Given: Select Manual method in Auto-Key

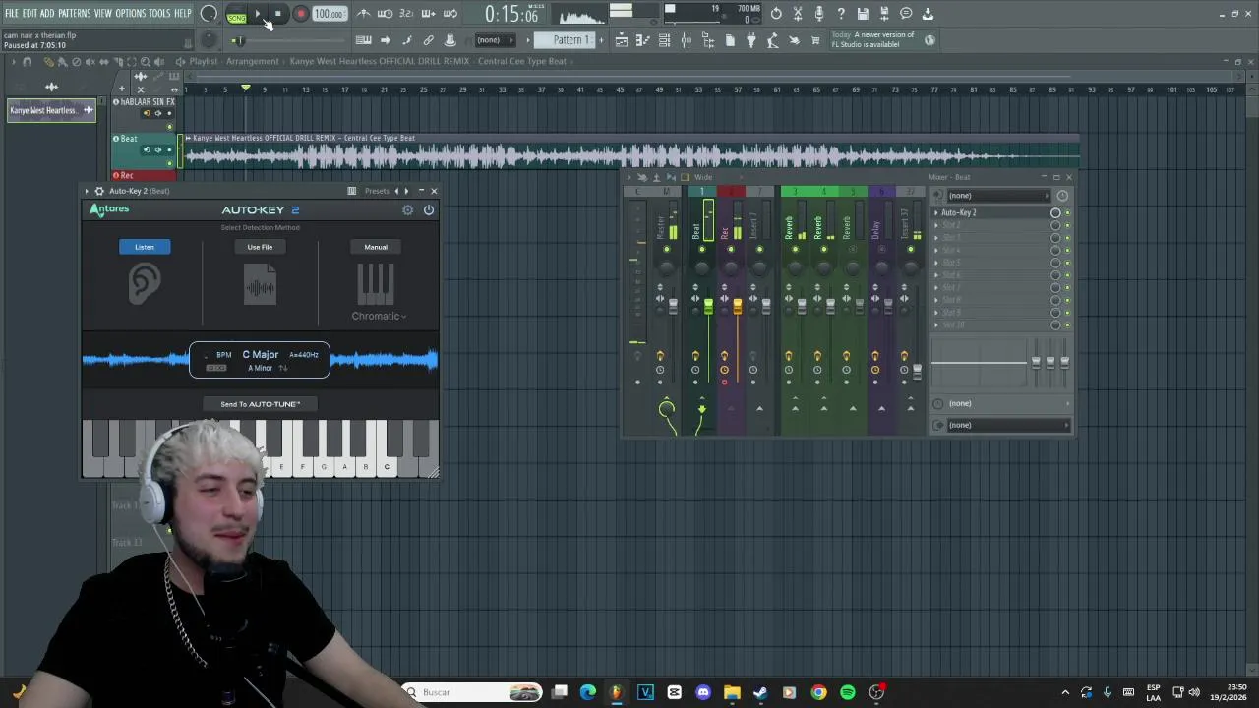Looking at the screenshot, I should [x=376, y=247].
